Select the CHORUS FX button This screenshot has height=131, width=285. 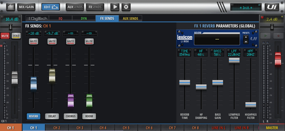pyautogui.click(x=70, y=116)
